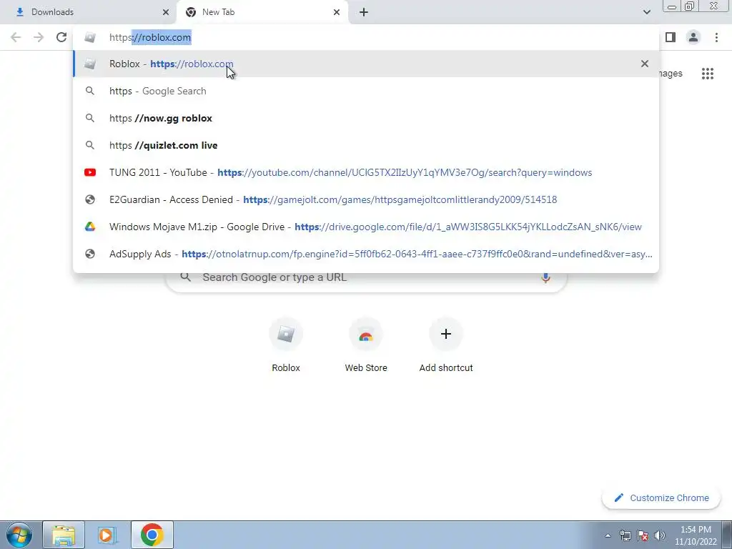Open the Windows Mojave M1.zip Drive suggestion
Image resolution: width=732 pixels, height=549 pixels.
click(366, 227)
